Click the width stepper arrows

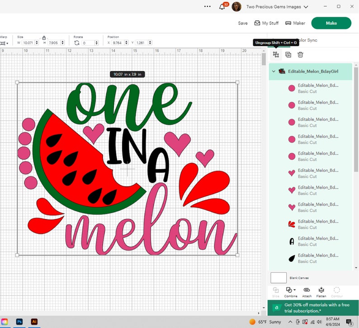pos(37,43)
